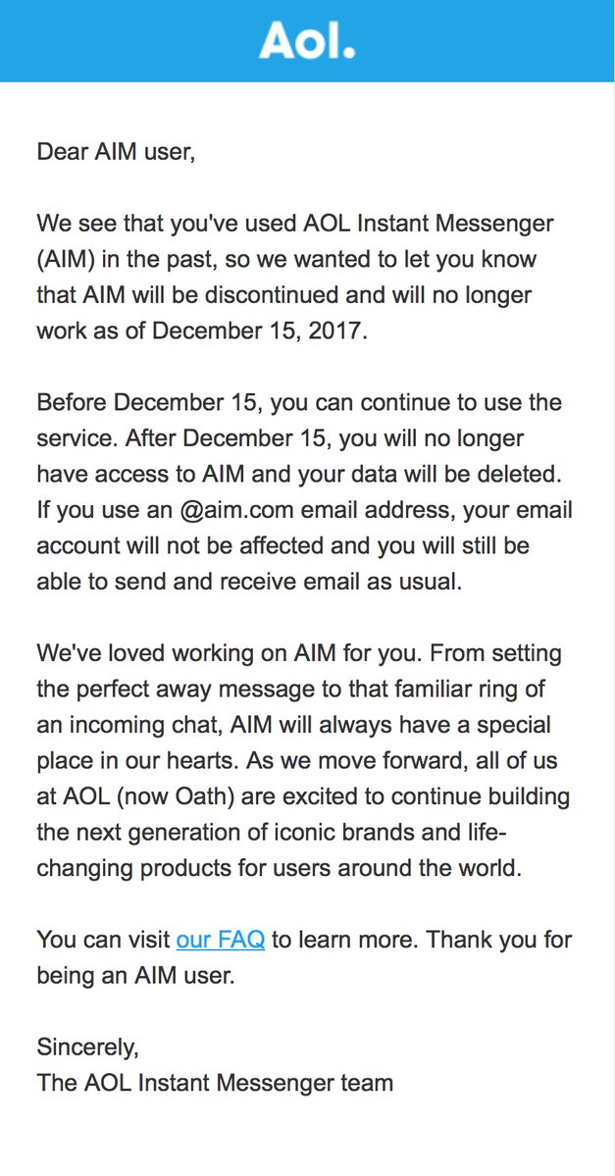Click "The AOL Instant Messenger team" signature
615x1176 pixels.
(215, 1083)
